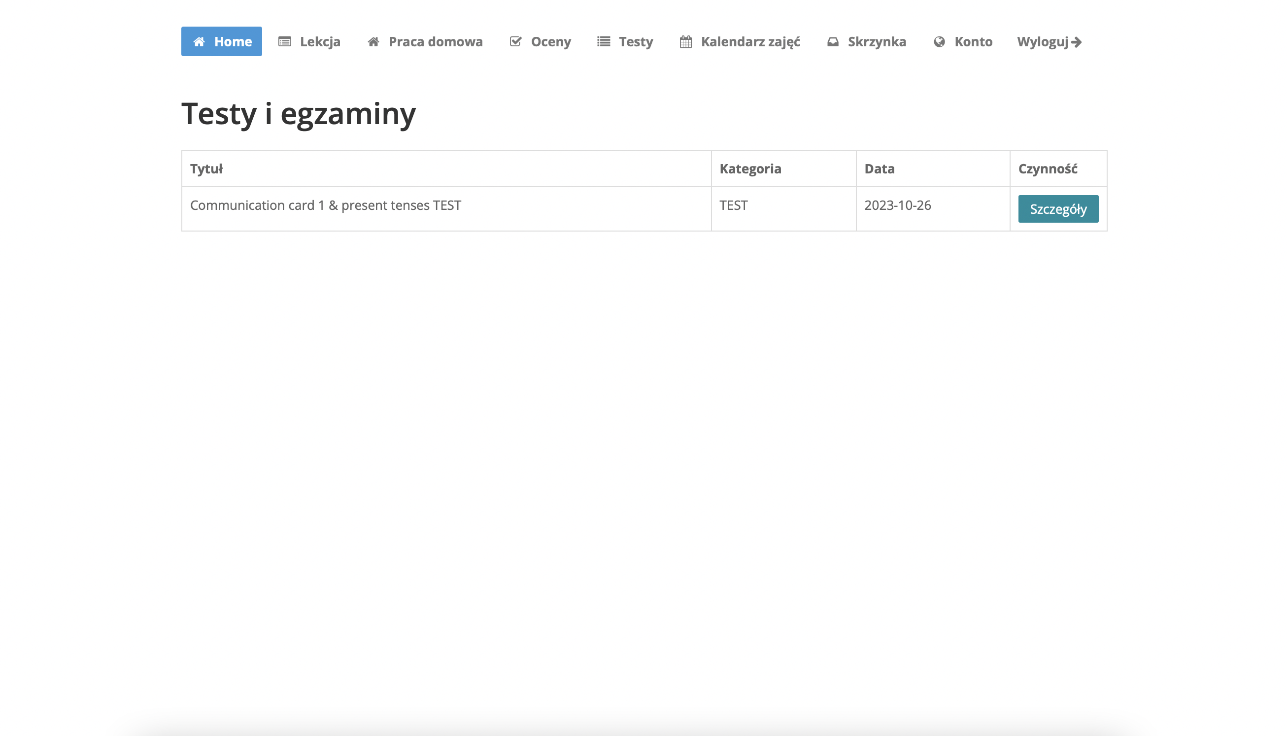This screenshot has width=1287, height=736.
Task: Click the Praca domowa house icon
Action: click(373, 41)
